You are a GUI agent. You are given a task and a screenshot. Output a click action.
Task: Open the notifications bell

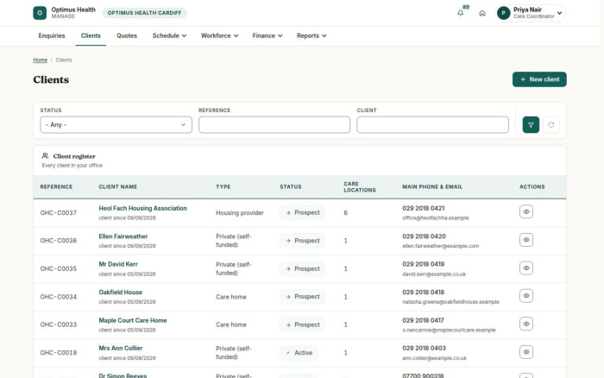click(x=460, y=13)
